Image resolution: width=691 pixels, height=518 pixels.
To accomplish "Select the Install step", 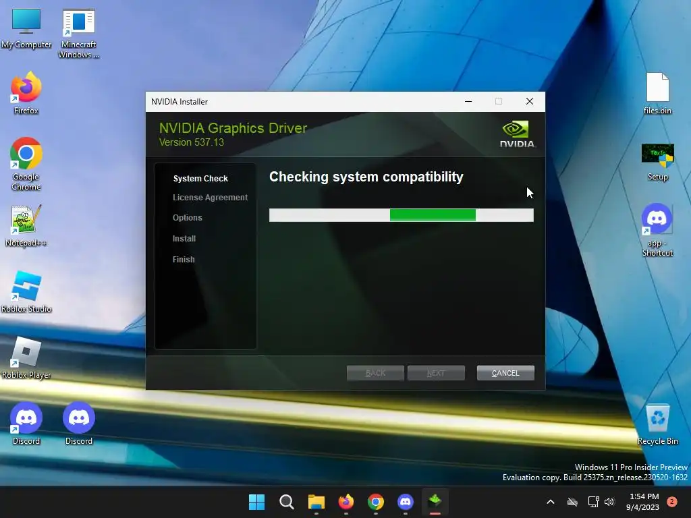I will (x=184, y=238).
